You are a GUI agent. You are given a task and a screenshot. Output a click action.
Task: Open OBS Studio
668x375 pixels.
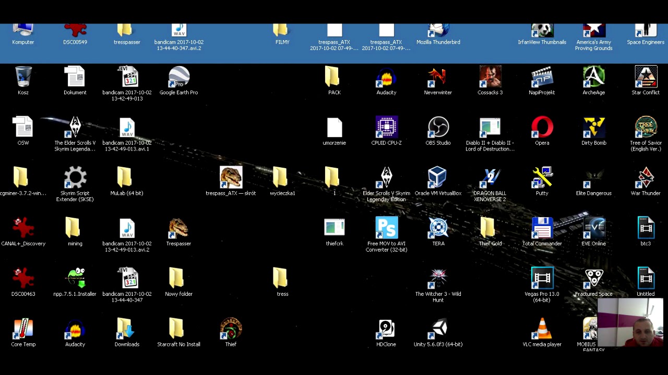pyautogui.click(x=438, y=131)
